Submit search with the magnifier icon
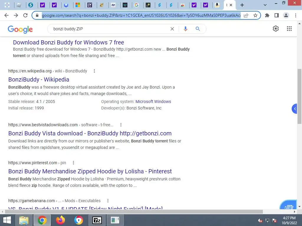 coord(198,29)
